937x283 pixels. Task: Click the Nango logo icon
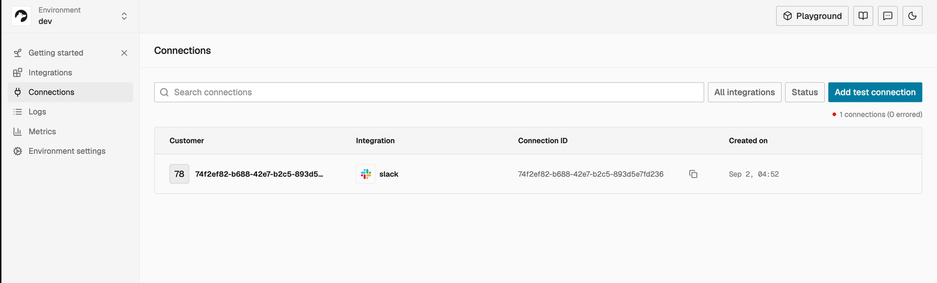click(x=21, y=16)
